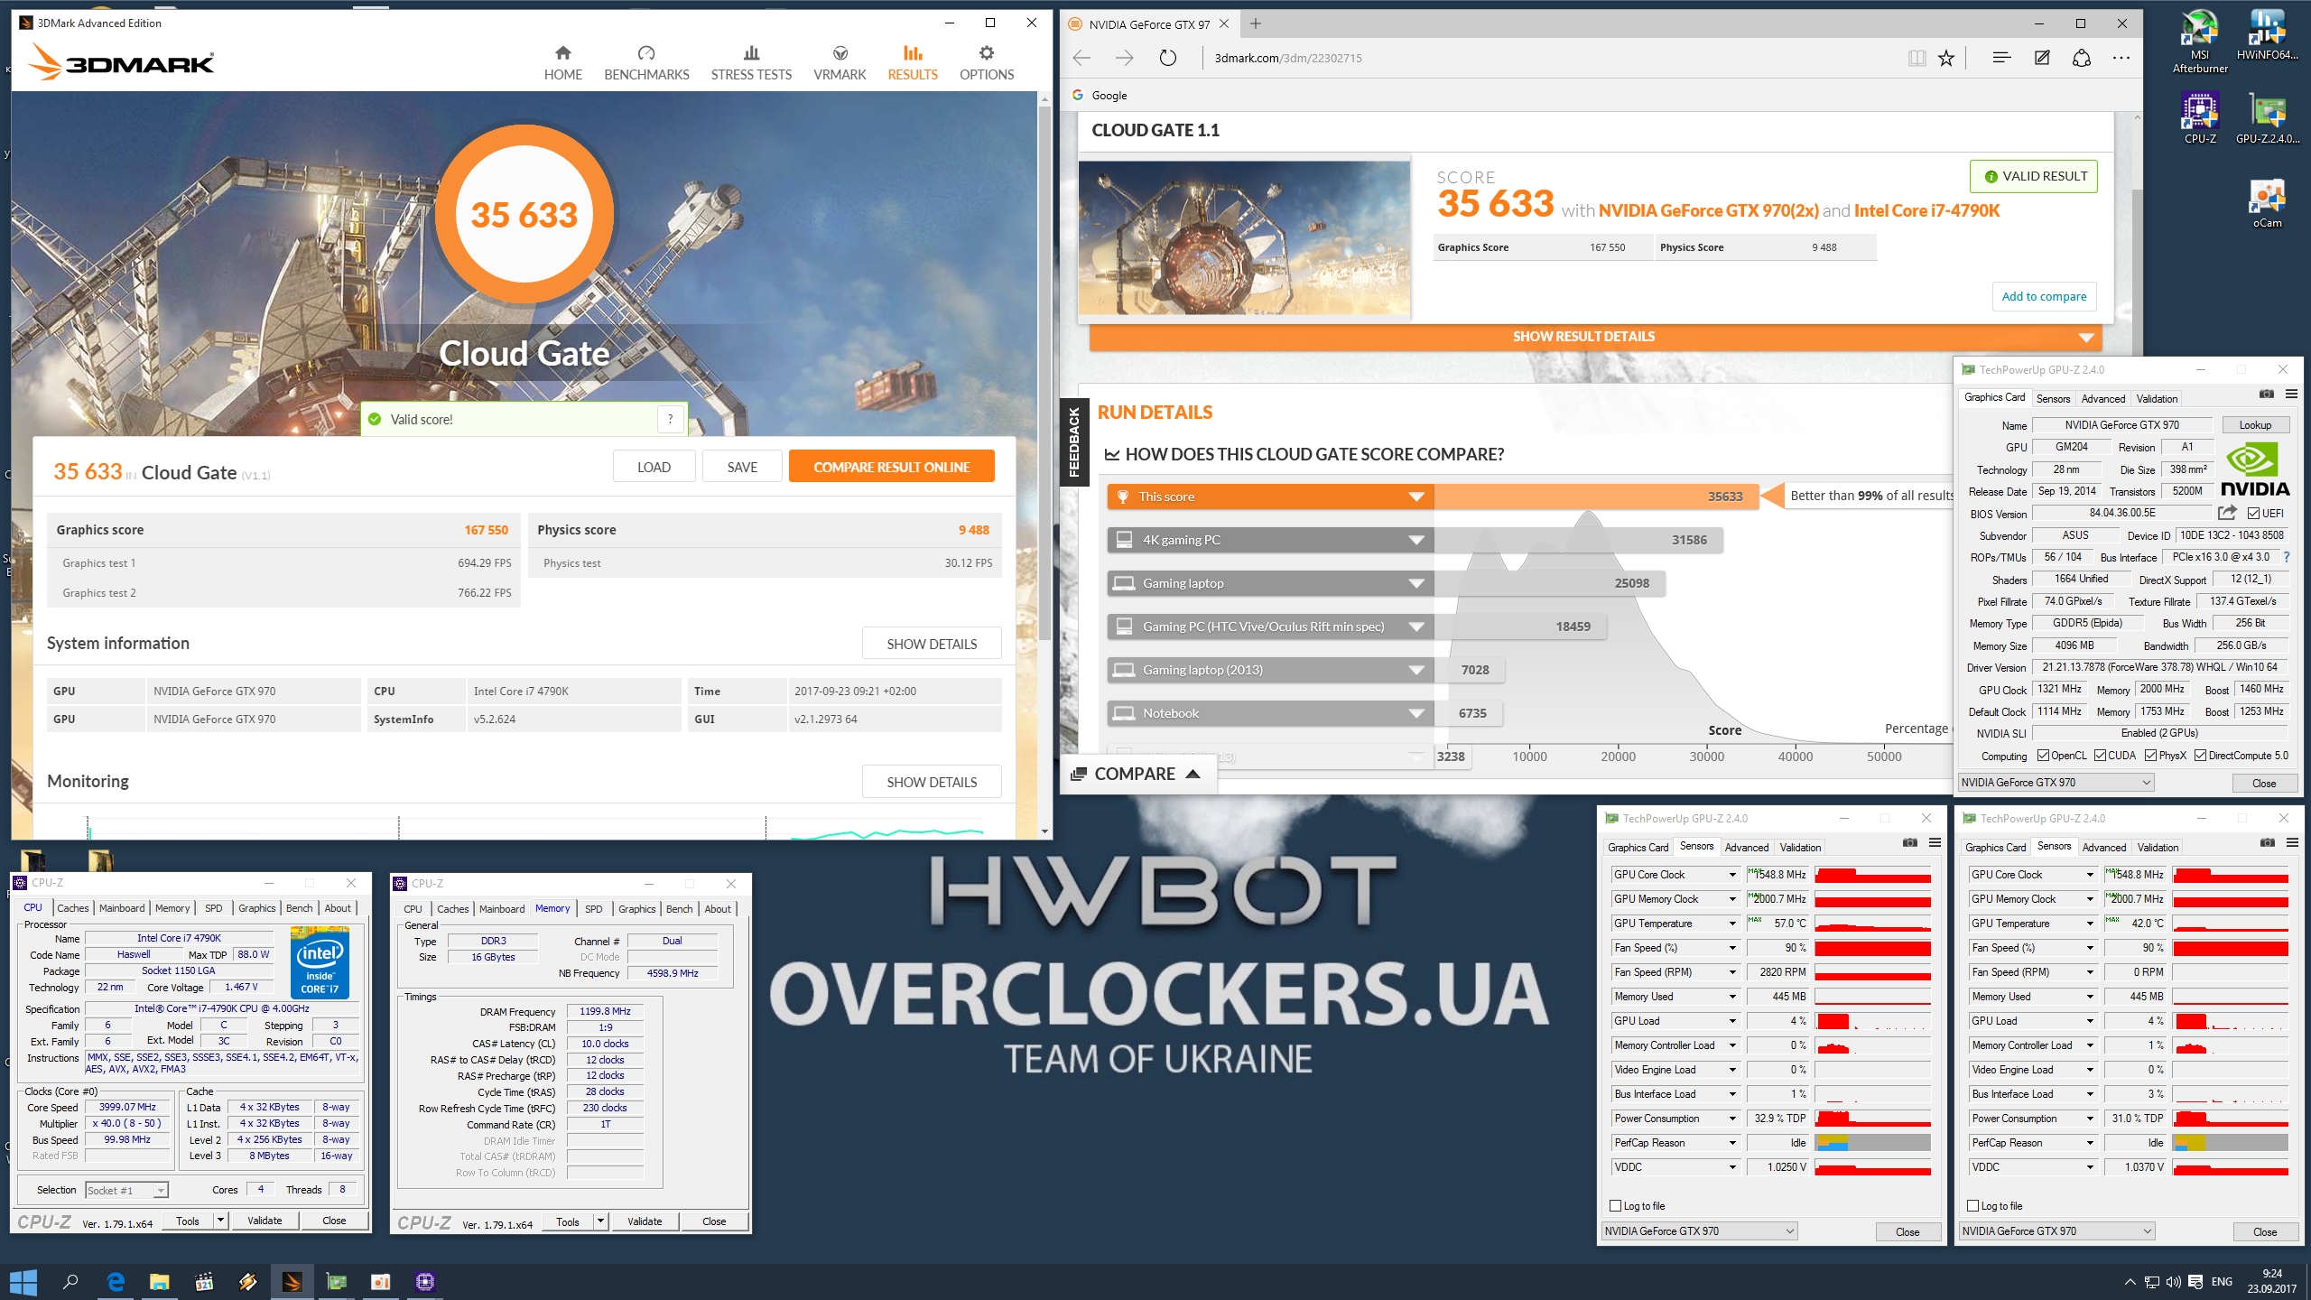Image resolution: width=2311 pixels, height=1300 pixels.
Task: Open Validation tab in GPU-Z Graphics Card window
Action: click(x=2157, y=398)
